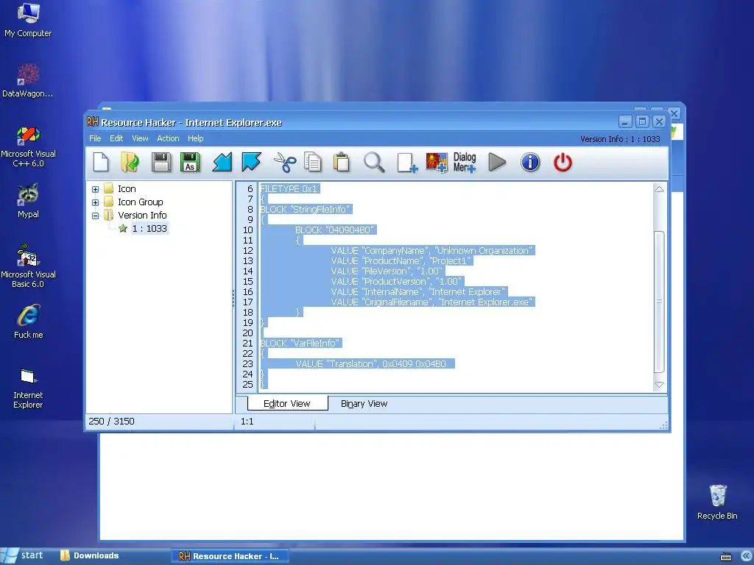The height and width of the screenshot is (565, 754).
Task: Open the Edit menu
Action: coord(116,138)
